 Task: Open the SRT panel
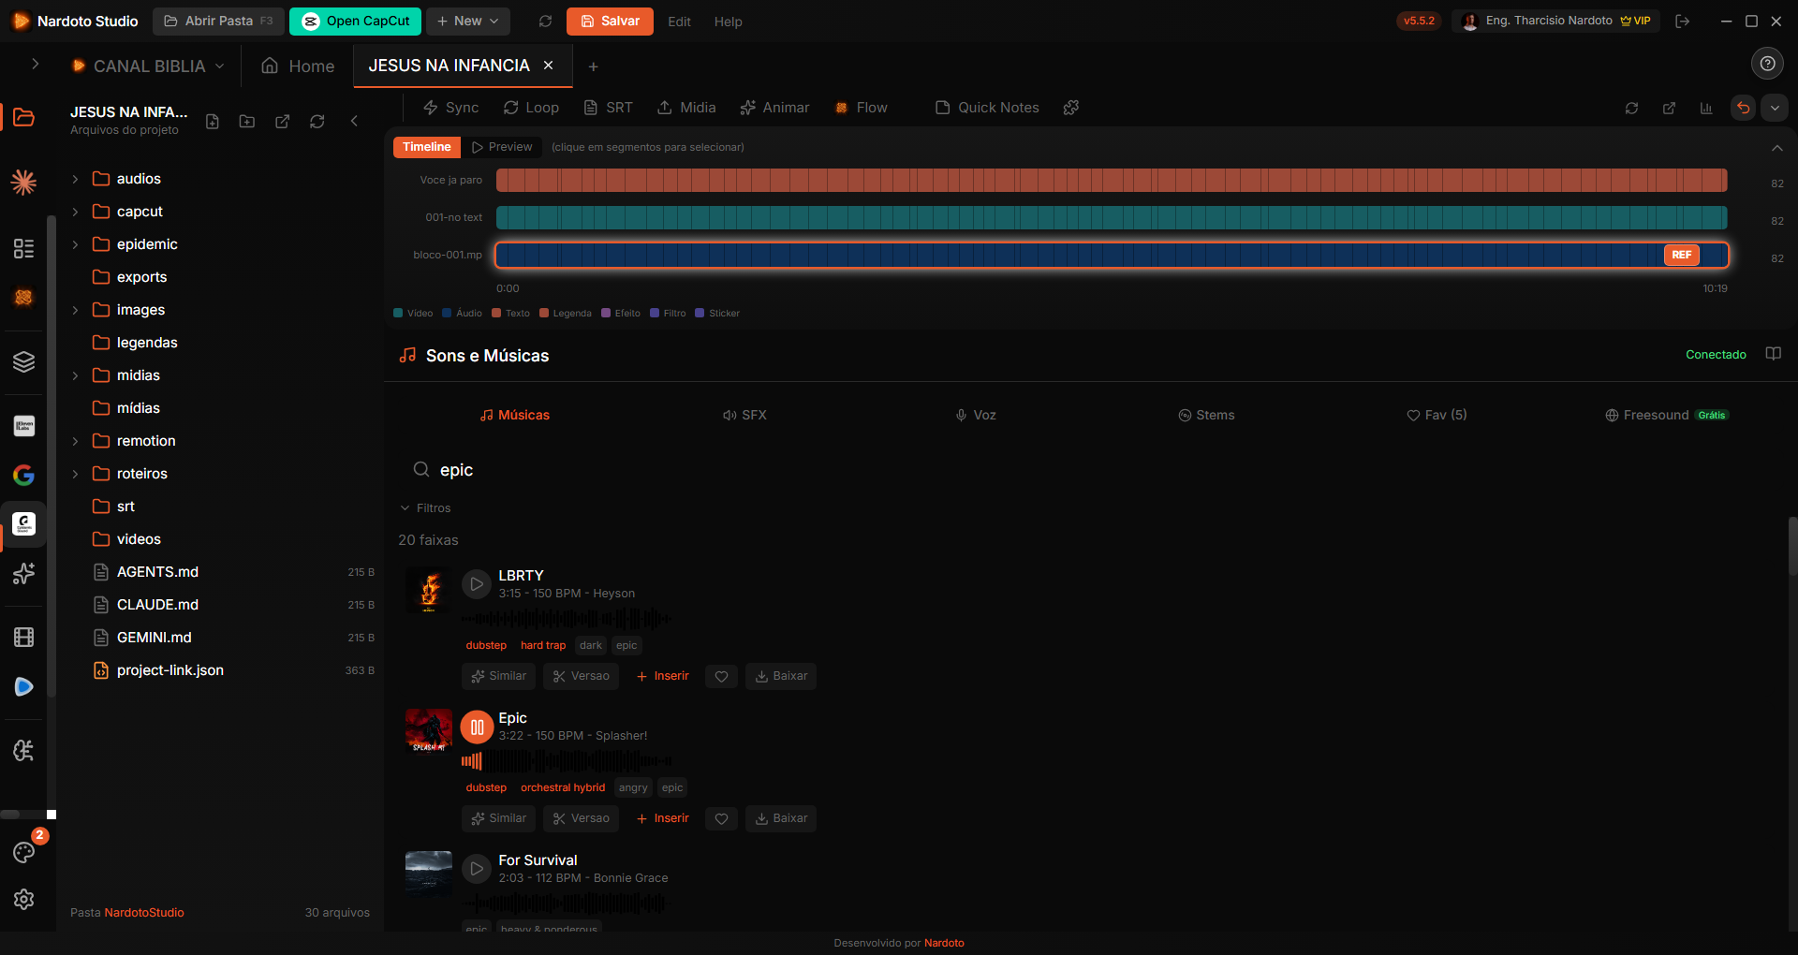(608, 107)
